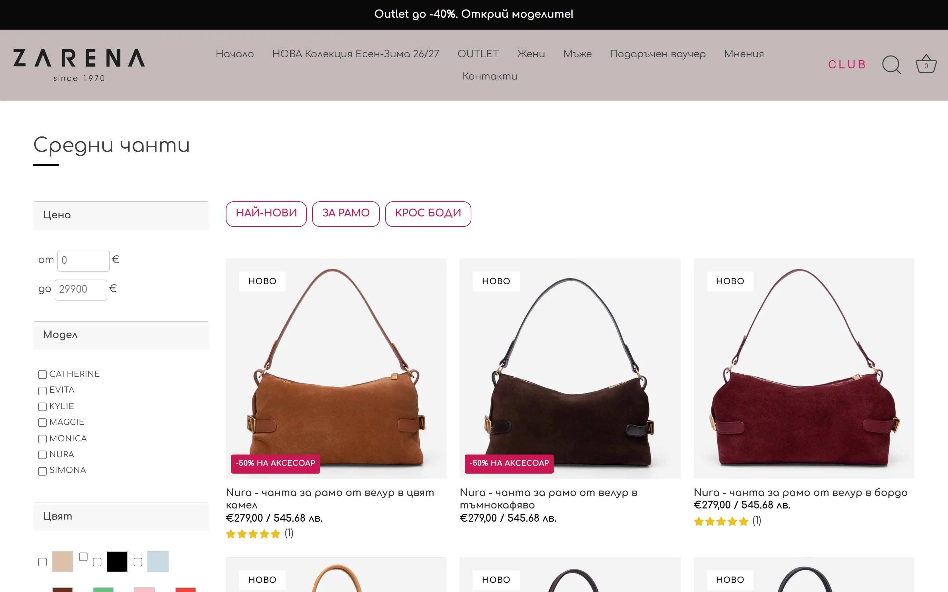Screen dimensions: 948x592
Task: Select the black color swatch
Action: click(117, 561)
